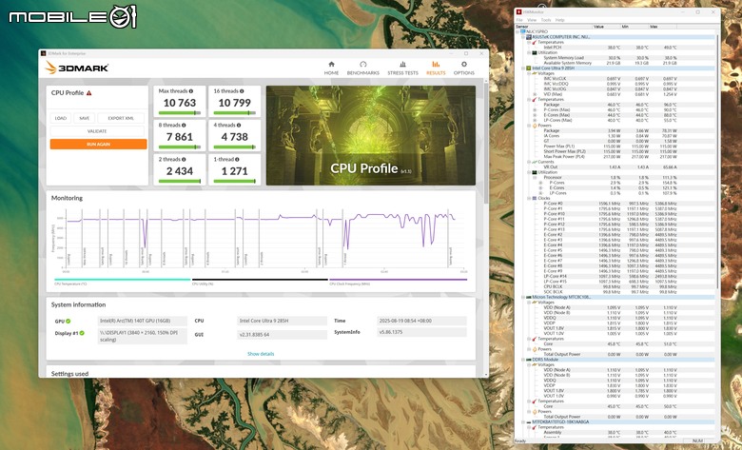742x450 pixels.
Task: Click the EXPORT XML button
Action: [121, 118]
